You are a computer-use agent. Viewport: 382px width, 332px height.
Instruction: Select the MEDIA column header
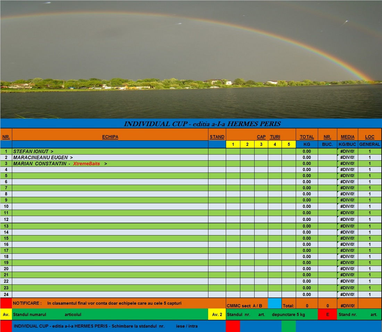[348, 137]
